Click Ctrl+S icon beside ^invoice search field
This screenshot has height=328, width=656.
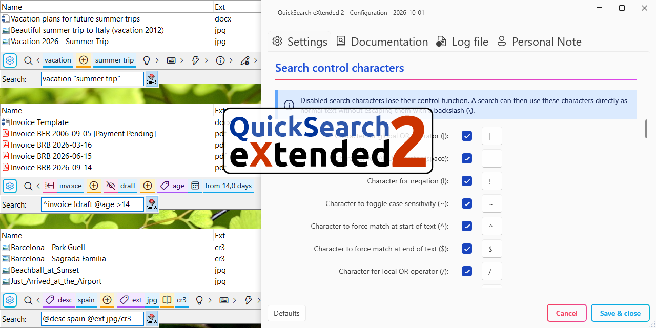point(152,204)
